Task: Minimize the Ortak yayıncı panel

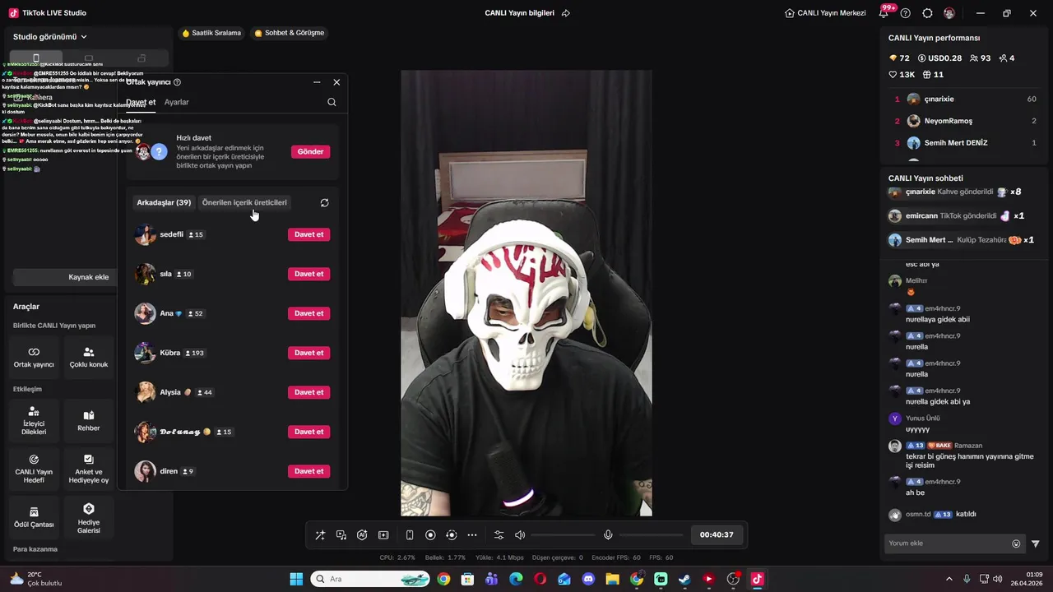Action: point(317,82)
